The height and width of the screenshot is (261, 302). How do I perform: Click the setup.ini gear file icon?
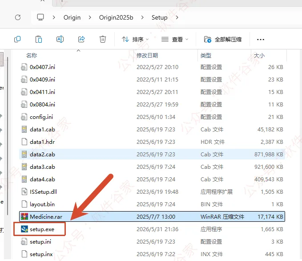pos(24,242)
